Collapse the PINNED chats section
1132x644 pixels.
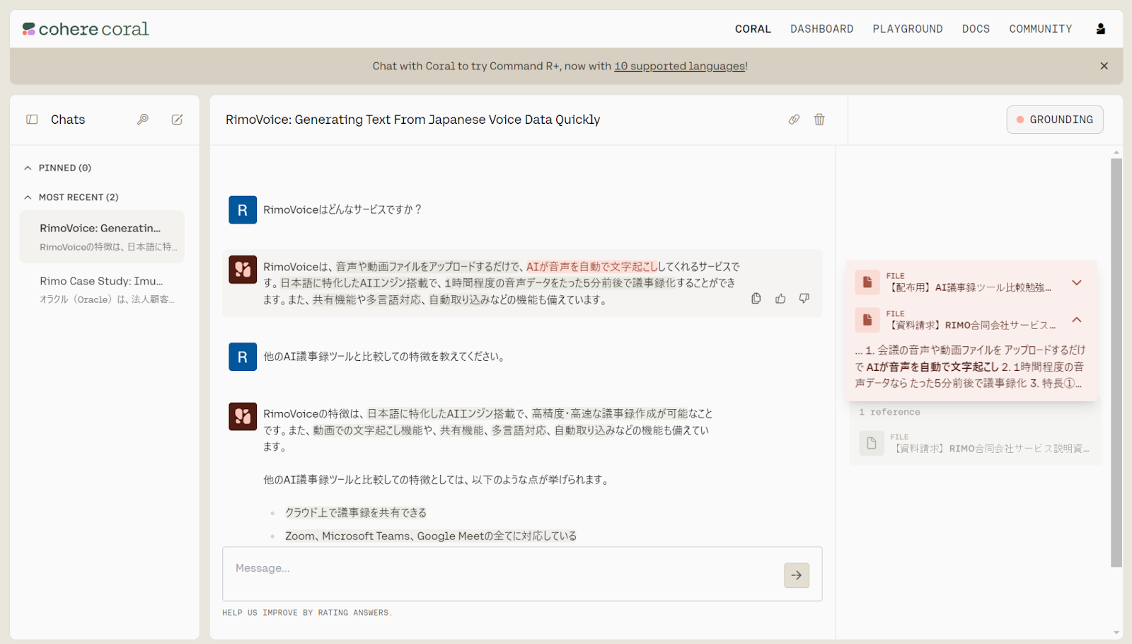[27, 167]
